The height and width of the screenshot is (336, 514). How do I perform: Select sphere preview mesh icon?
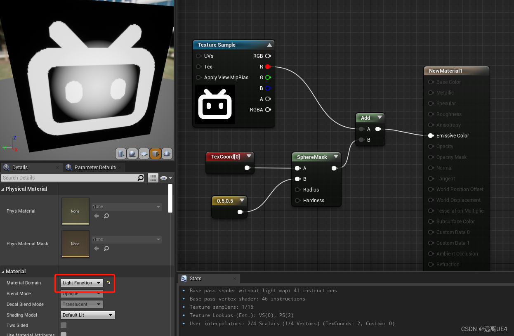tap(132, 154)
